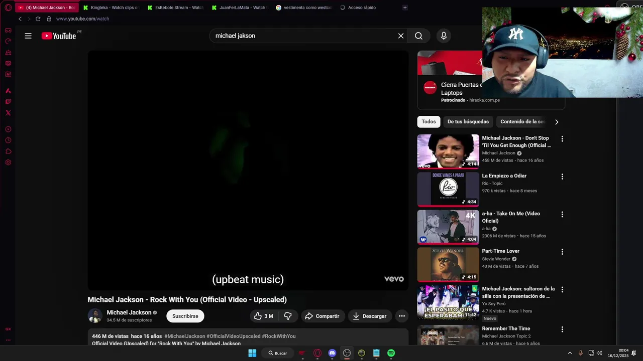
Task: Dislike the video with thumbs-down
Action: 288,316
